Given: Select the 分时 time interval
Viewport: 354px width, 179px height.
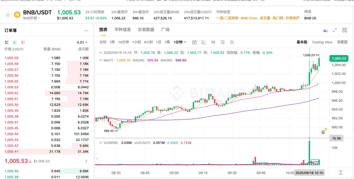Looking at the screenshot, I should [103, 42].
